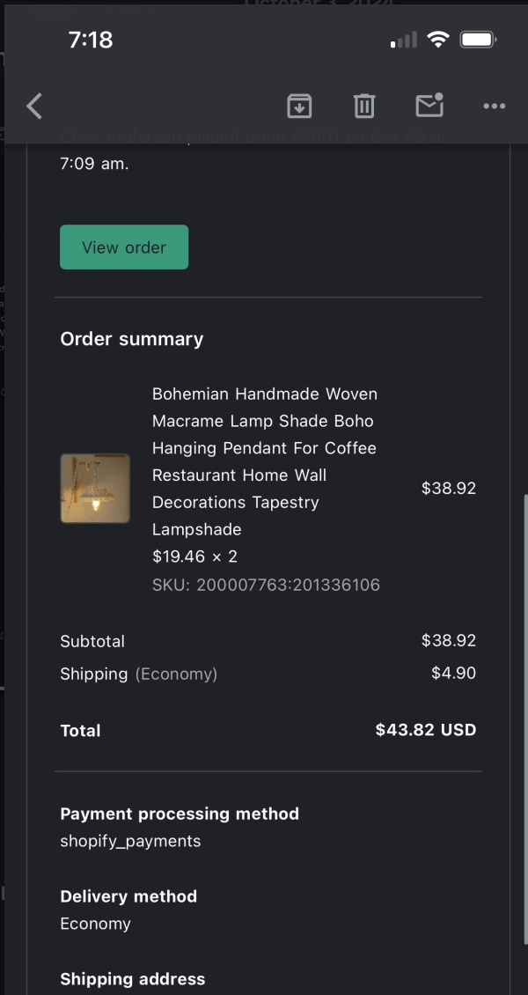The image size is (528, 995).
Task: Tap the shopify_payments method text
Action: click(130, 841)
